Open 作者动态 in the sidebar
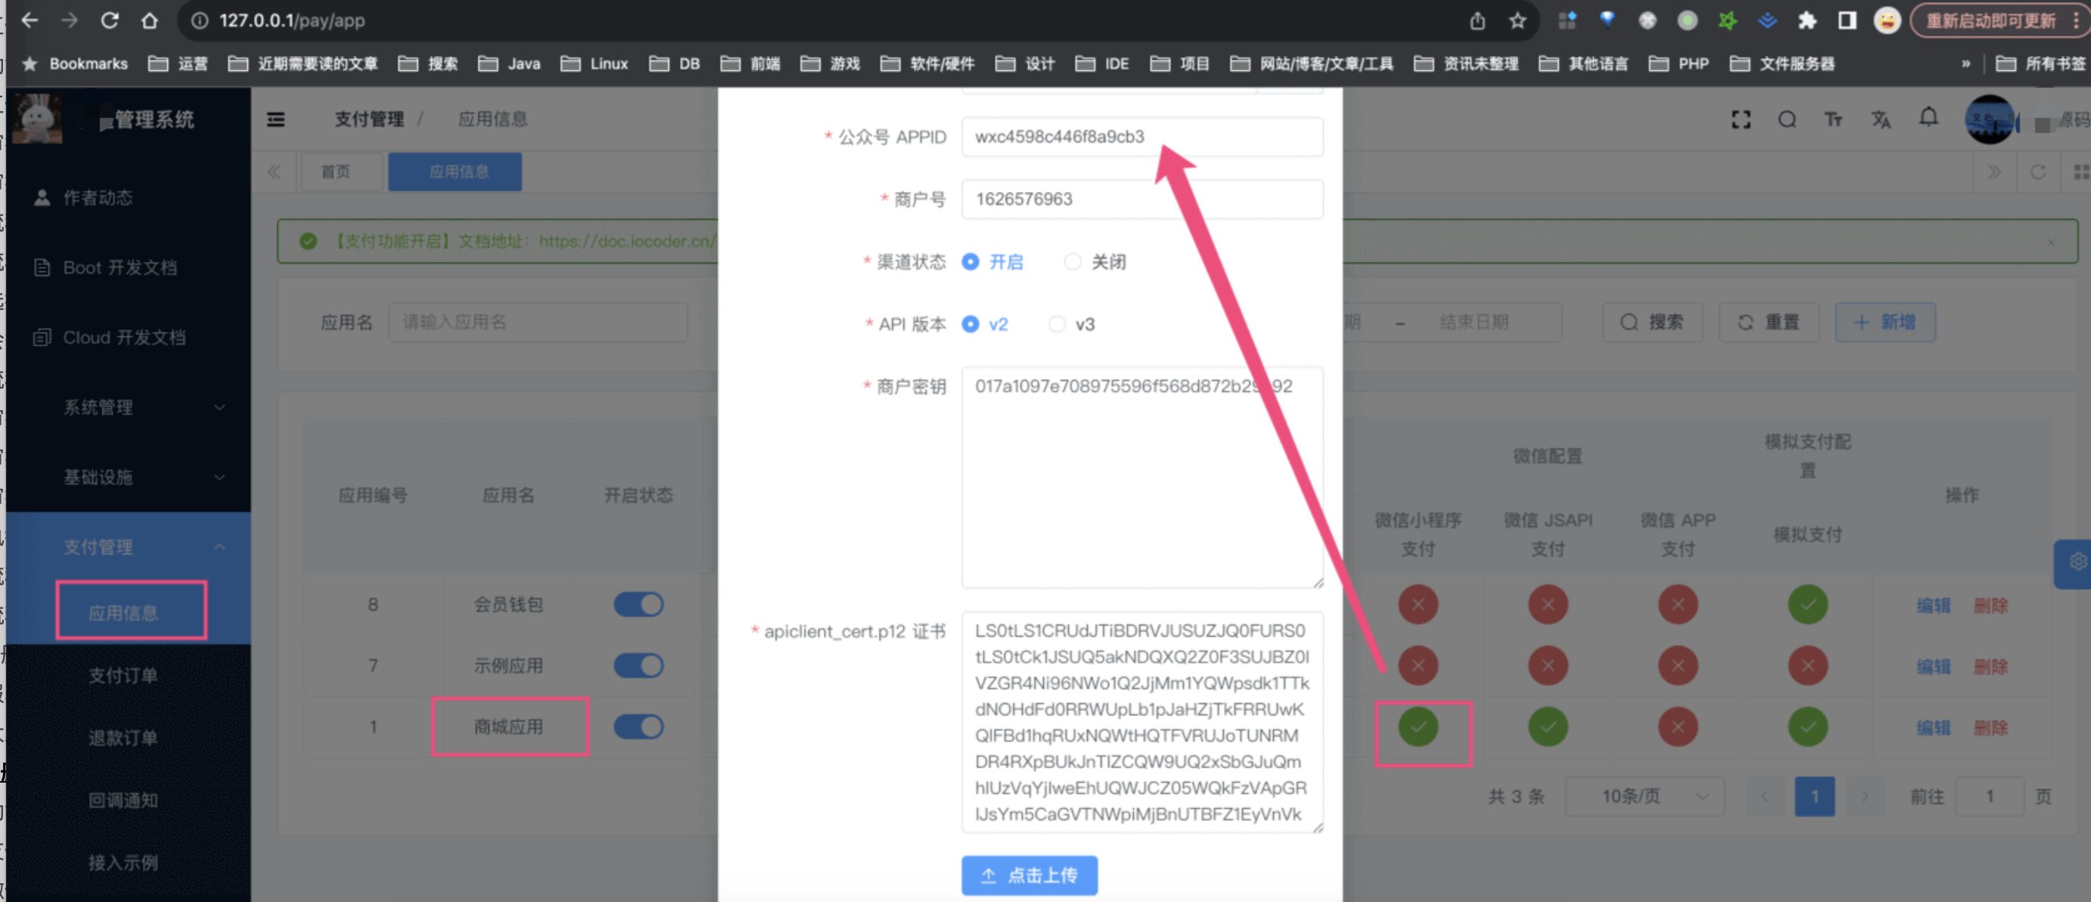The width and height of the screenshot is (2091, 902). [x=130, y=197]
